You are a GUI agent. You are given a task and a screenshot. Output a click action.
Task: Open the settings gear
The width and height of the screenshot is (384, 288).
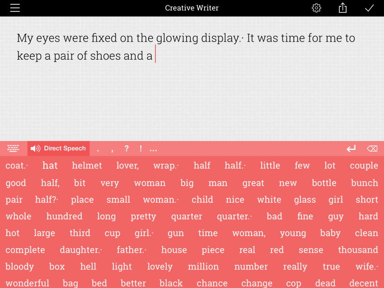[x=316, y=8]
